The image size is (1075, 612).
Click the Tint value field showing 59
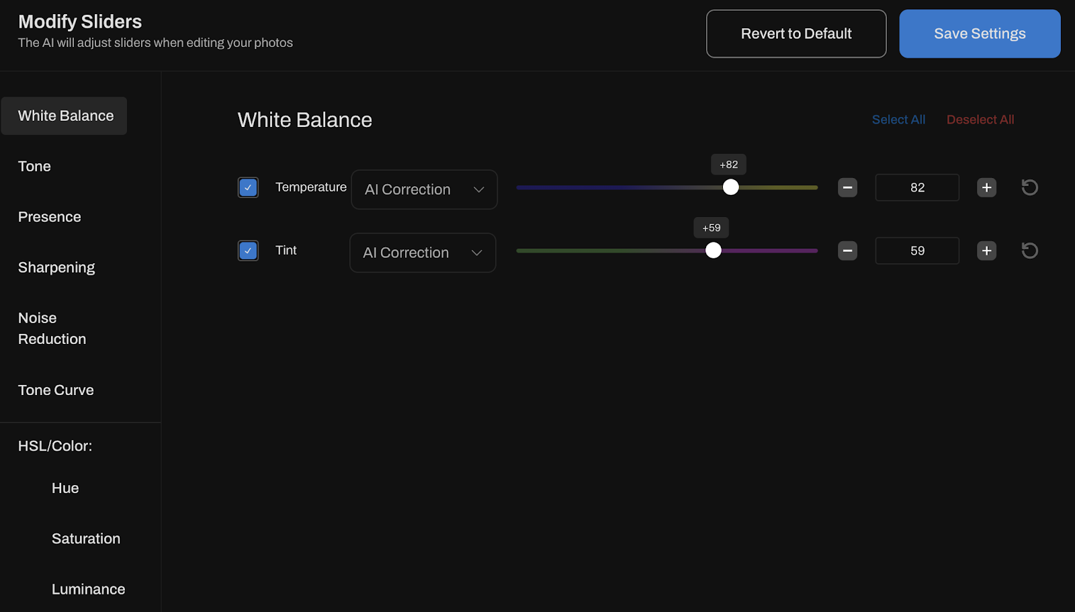pos(916,251)
